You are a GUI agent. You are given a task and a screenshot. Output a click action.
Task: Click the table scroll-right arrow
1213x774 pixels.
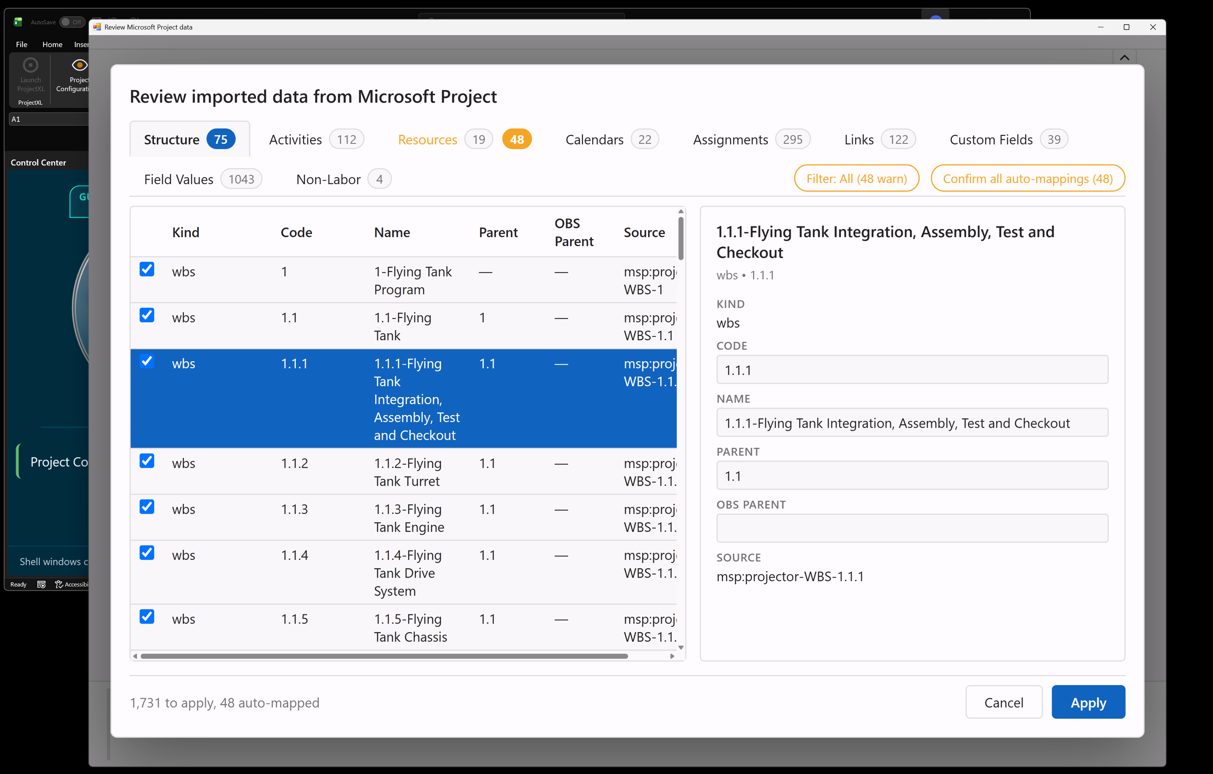point(672,656)
